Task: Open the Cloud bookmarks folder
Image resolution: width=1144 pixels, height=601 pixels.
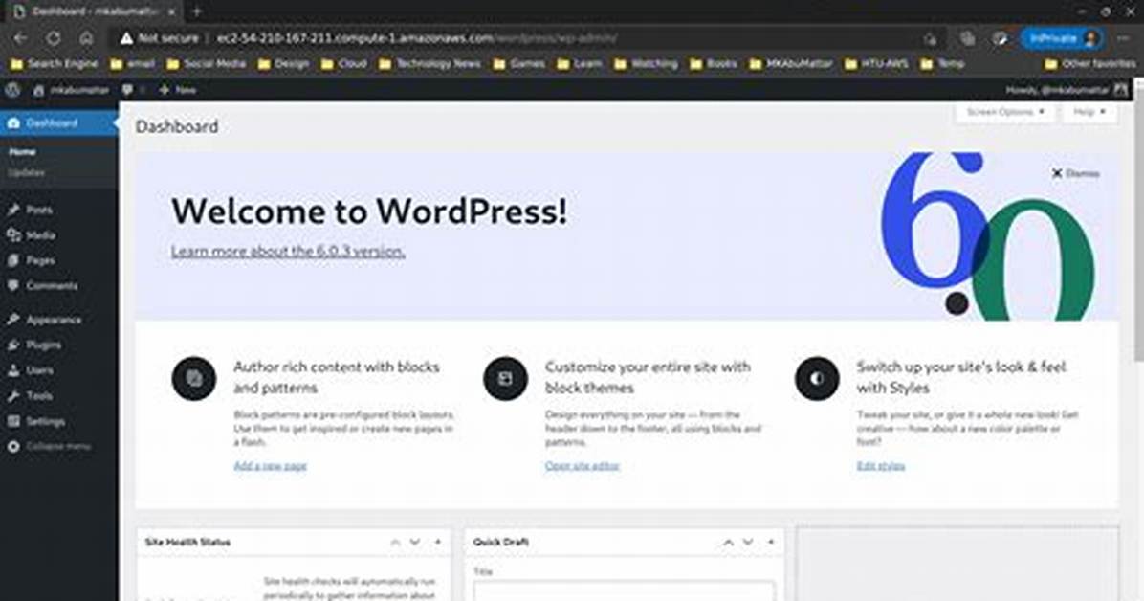Action: [343, 64]
